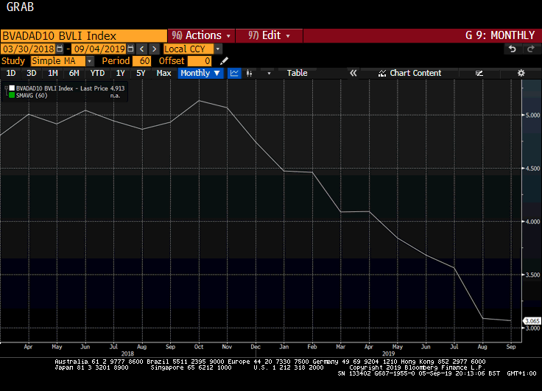Collapse the panel with the double chevron
542x391 pixels.
point(353,73)
